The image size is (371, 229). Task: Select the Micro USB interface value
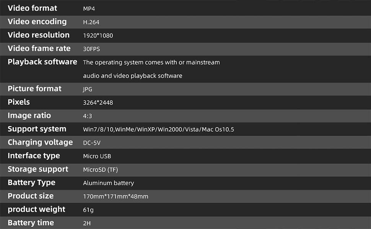97,156
